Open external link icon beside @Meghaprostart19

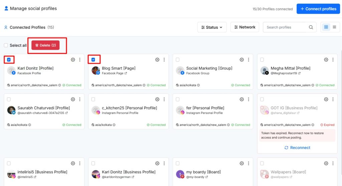pos(299,73)
